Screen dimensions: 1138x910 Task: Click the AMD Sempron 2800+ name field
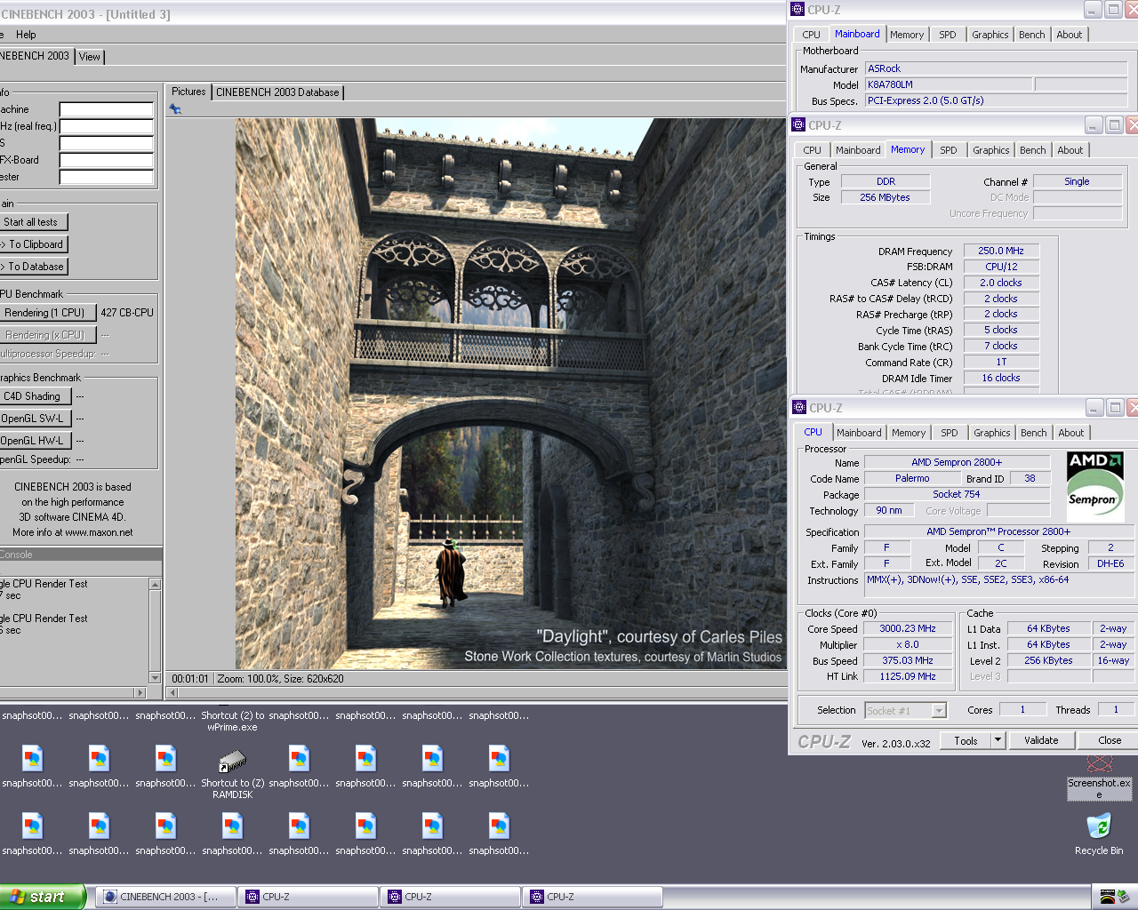tap(957, 462)
